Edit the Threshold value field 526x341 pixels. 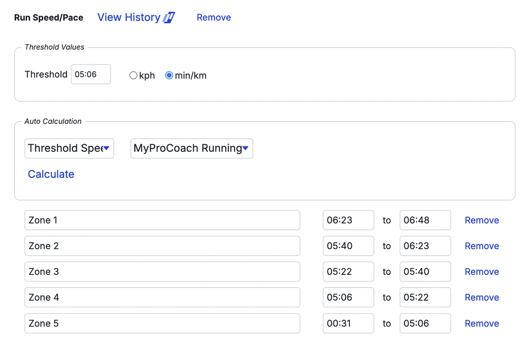click(91, 74)
